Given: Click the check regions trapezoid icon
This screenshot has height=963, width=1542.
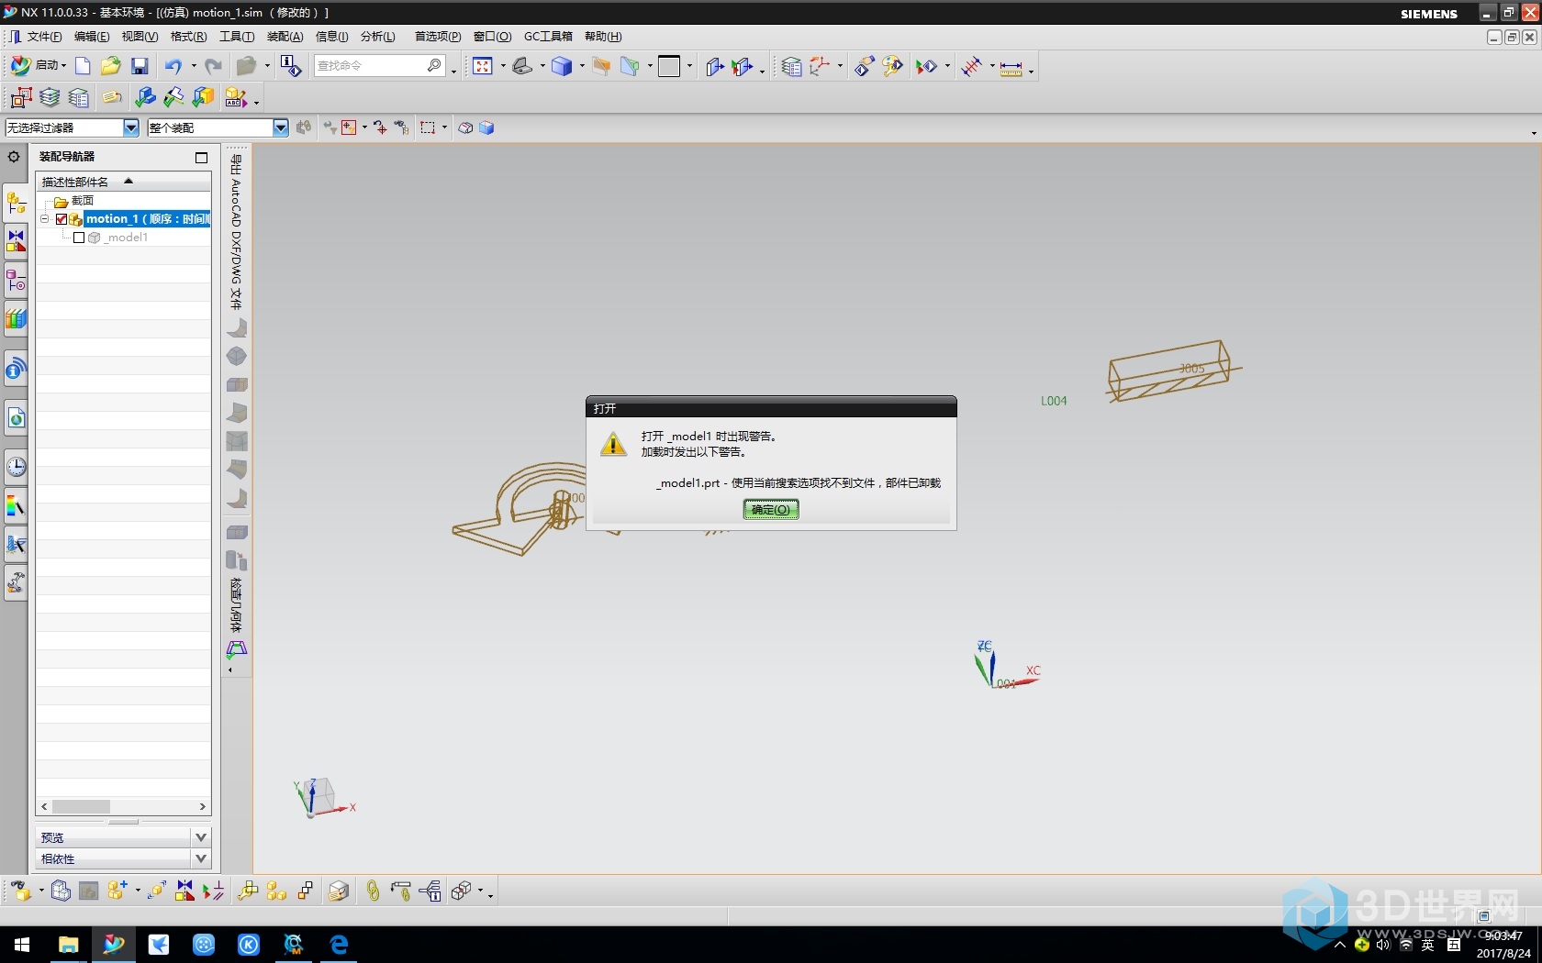Looking at the screenshot, I should point(237,649).
